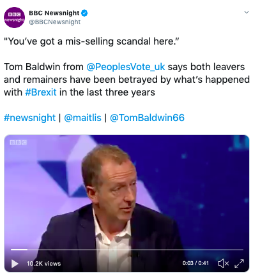Click the BBC Newsnight profile avatar
This screenshot has width=253, height=279.
pyautogui.click(x=15, y=17)
